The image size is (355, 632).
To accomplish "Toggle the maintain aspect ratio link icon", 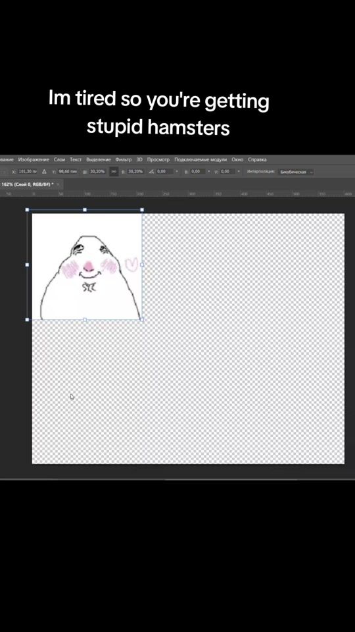I will click(x=114, y=171).
